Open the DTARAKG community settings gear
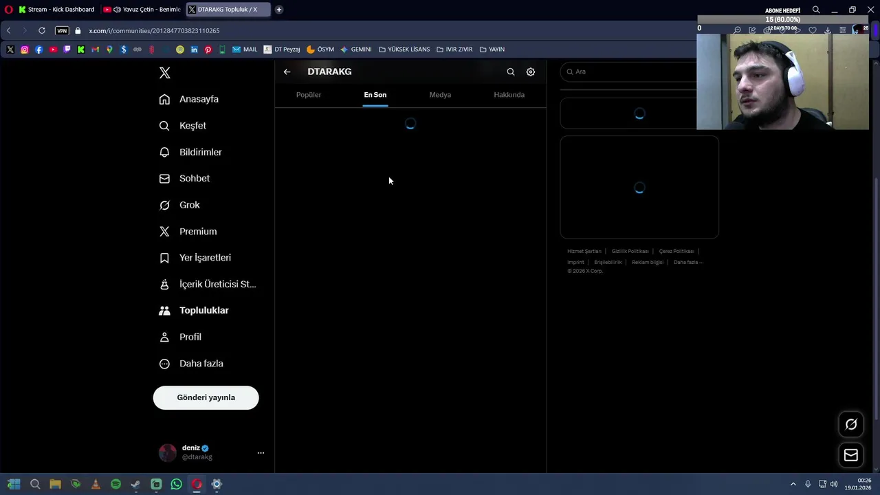The height and width of the screenshot is (495, 880). [x=531, y=71]
